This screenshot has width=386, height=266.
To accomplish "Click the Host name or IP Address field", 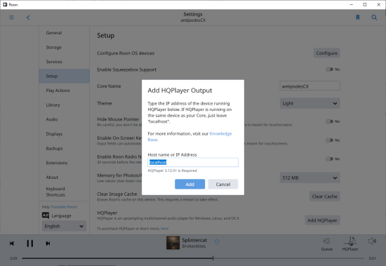I will (193, 162).
